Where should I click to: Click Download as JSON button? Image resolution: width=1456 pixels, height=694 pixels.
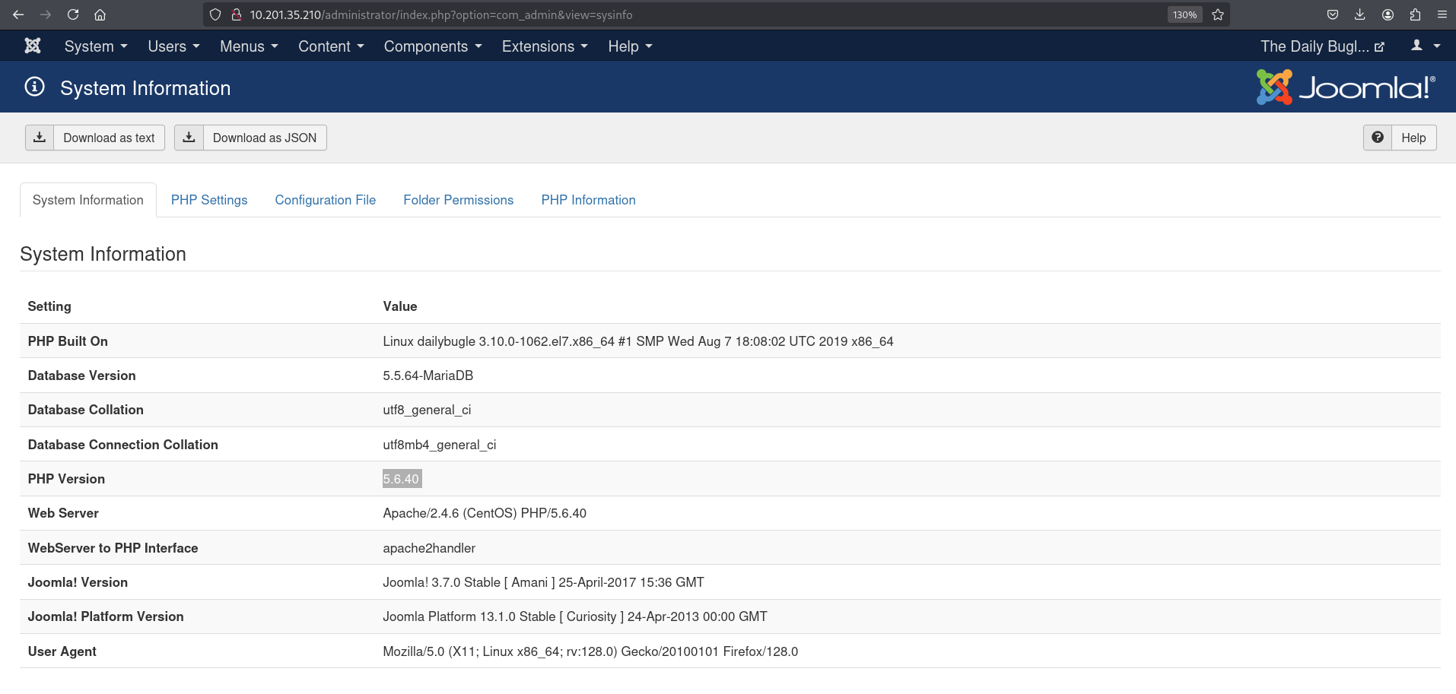[250, 138]
